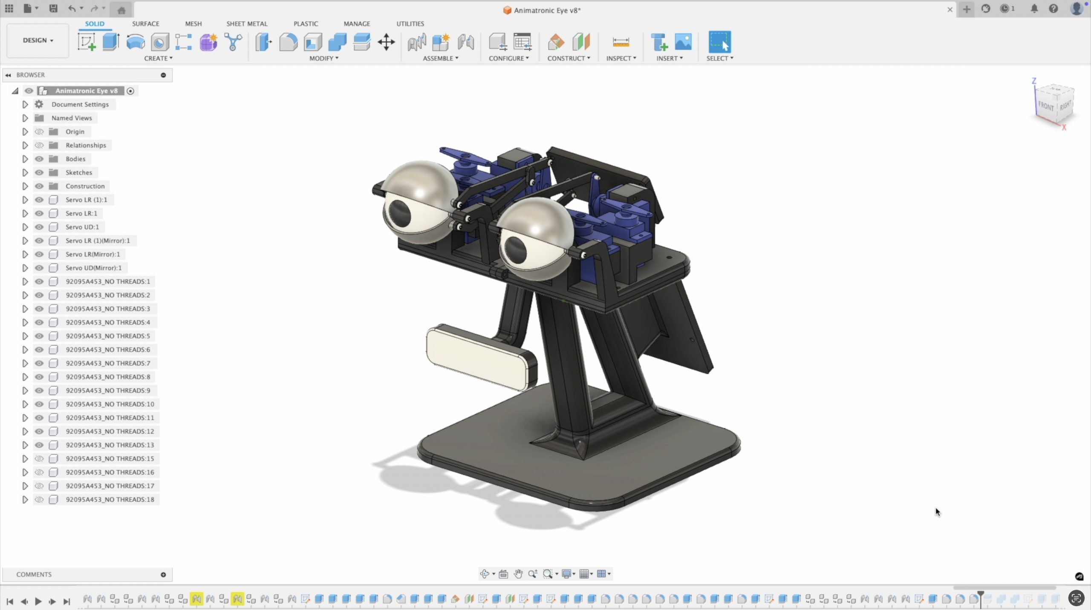The image size is (1091, 610).
Task: Expand the Bodies folder
Action: pyautogui.click(x=25, y=159)
